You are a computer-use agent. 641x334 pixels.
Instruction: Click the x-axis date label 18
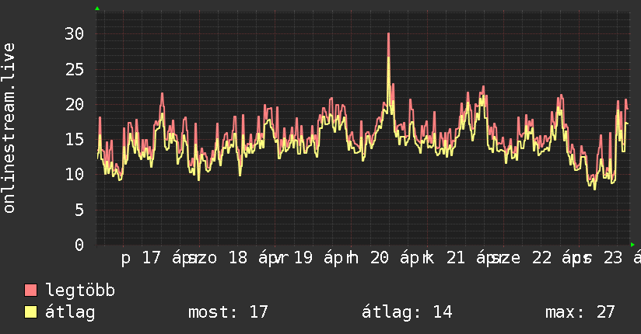[x=237, y=258]
